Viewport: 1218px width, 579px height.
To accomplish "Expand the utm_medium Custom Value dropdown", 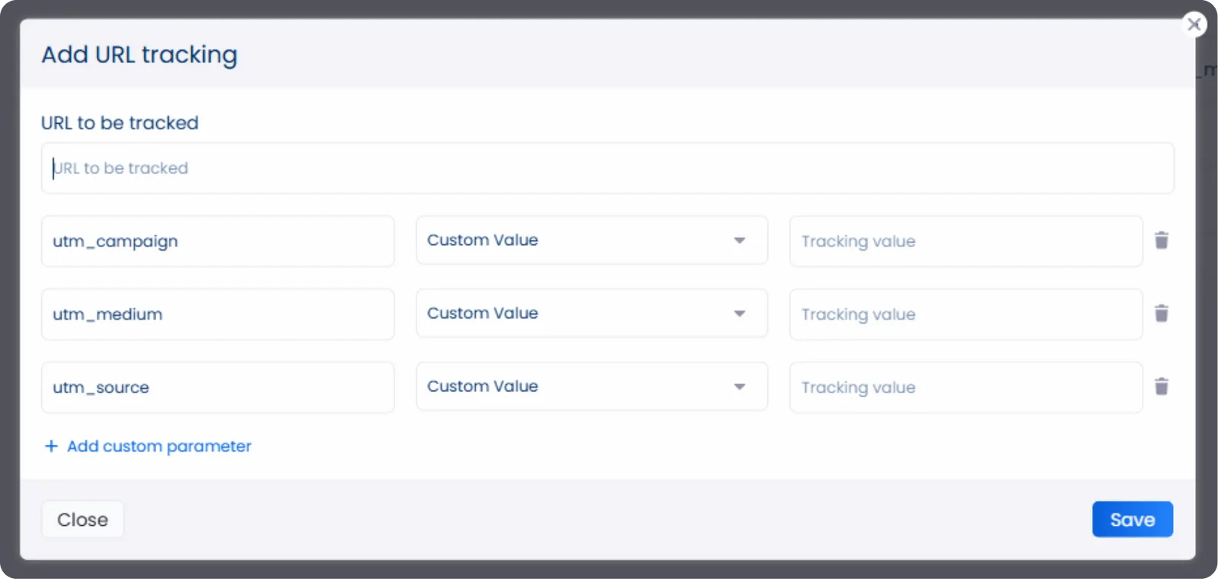I will coord(591,313).
